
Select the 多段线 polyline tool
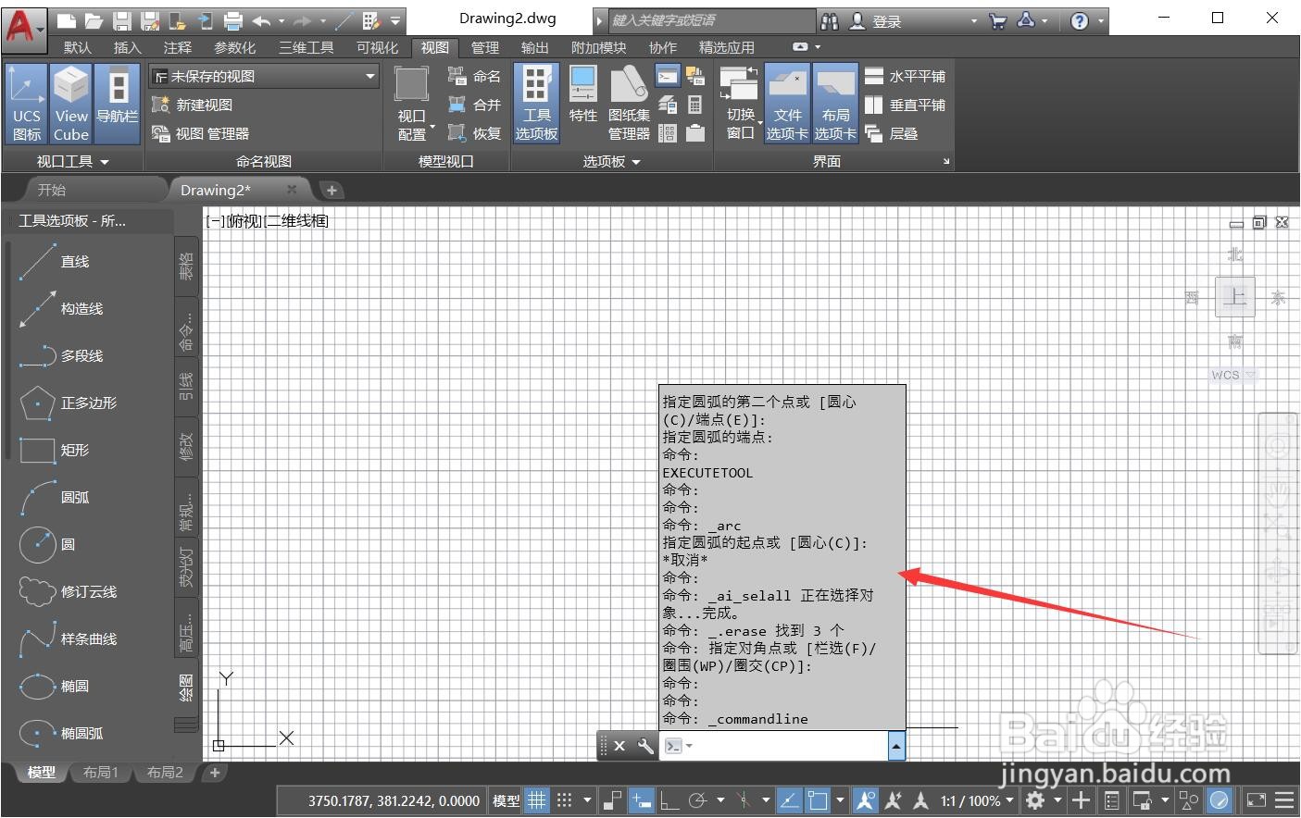pos(61,356)
